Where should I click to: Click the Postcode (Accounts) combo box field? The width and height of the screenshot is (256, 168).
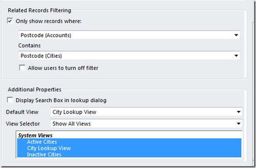click(x=129, y=35)
